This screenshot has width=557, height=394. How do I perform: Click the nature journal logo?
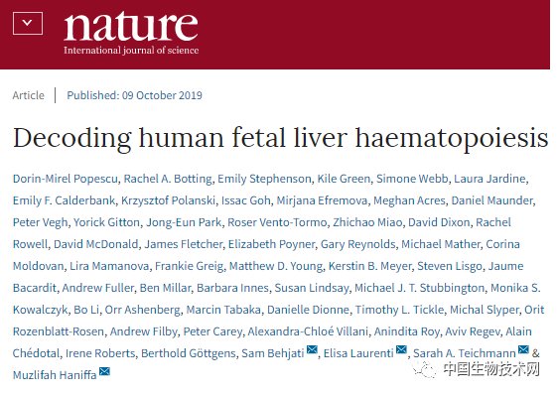131,33
